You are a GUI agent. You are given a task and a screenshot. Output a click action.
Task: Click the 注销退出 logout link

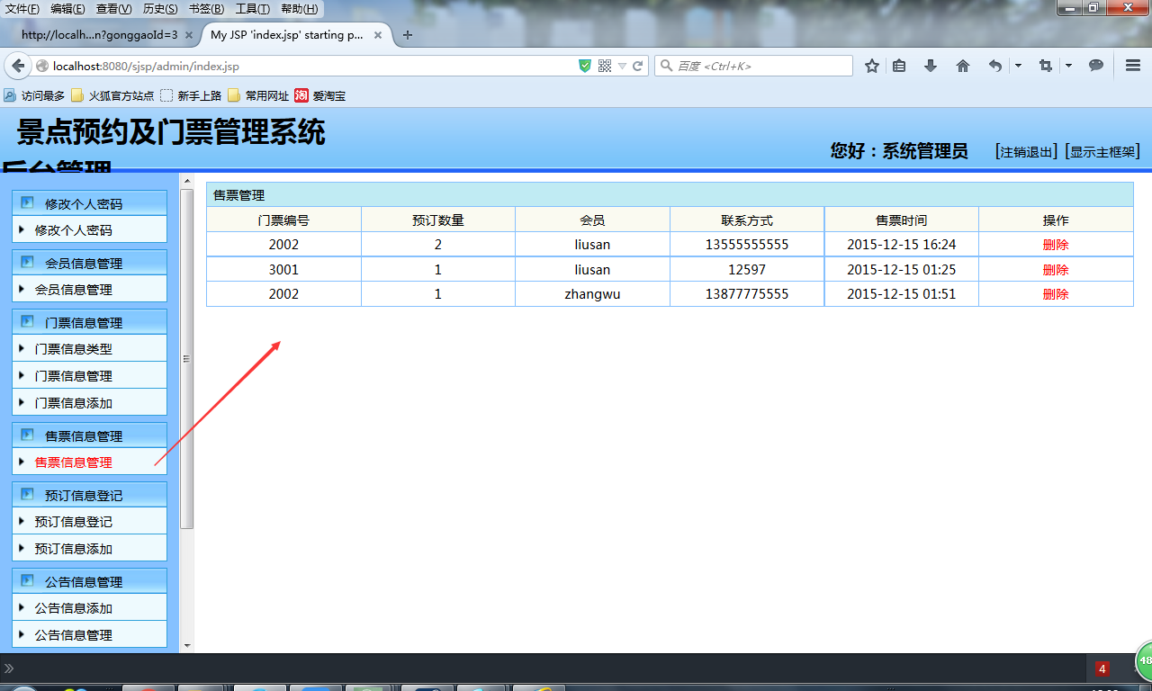pos(1027,151)
